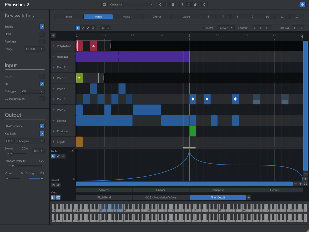Open the Repeat Forever dropdown
309x232 pixels.
click(226, 28)
